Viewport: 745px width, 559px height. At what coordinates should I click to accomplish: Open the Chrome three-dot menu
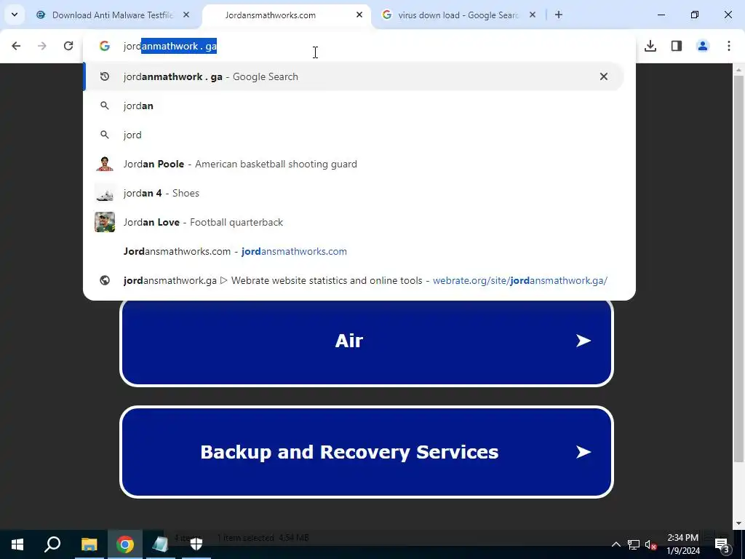pyautogui.click(x=729, y=46)
